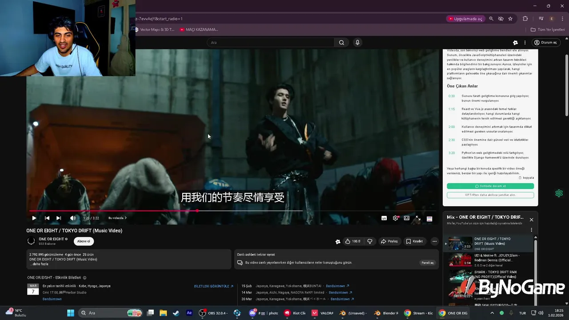Image resolution: width=569 pixels, height=320 pixels.
Task: Click the AI summary sparkle icon in header
Action: coord(515,43)
